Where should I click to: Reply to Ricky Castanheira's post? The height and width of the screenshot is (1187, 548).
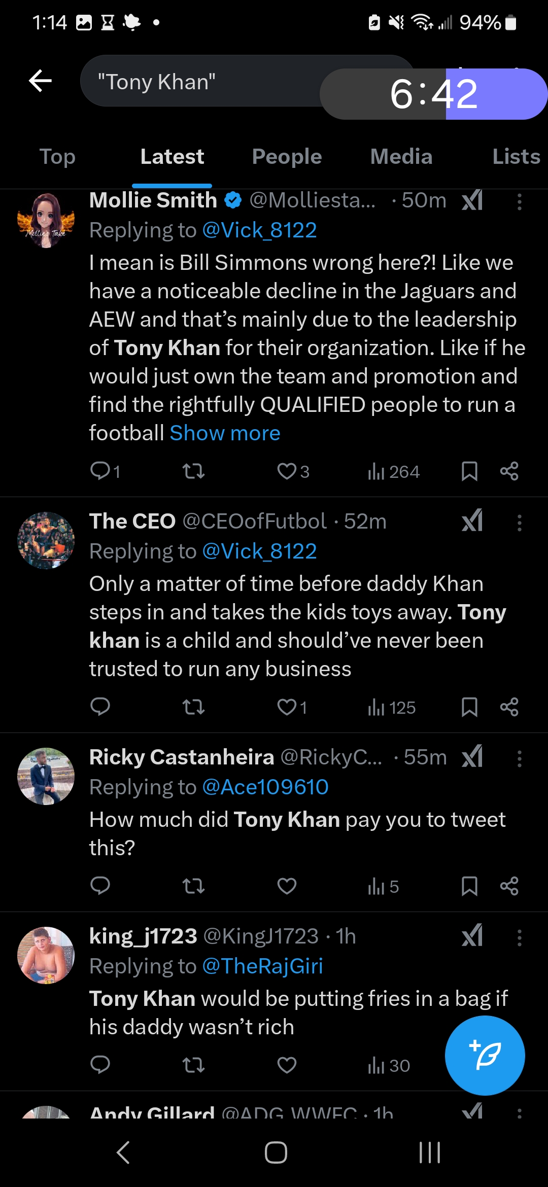100,886
